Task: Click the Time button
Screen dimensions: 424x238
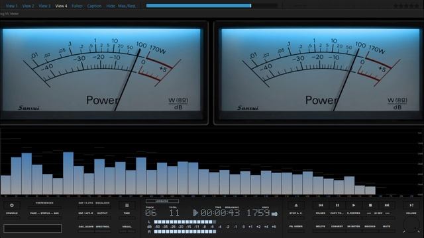Action: (x=127, y=213)
